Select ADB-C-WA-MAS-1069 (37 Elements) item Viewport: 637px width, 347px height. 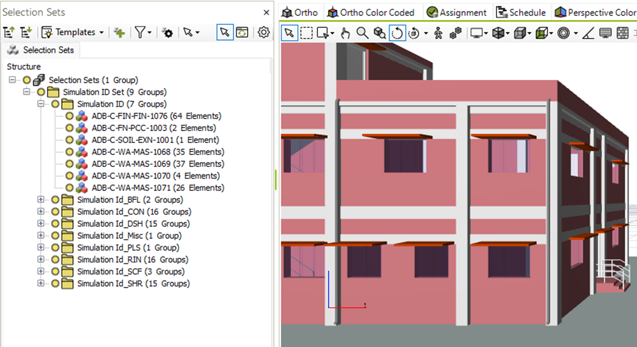tap(158, 164)
